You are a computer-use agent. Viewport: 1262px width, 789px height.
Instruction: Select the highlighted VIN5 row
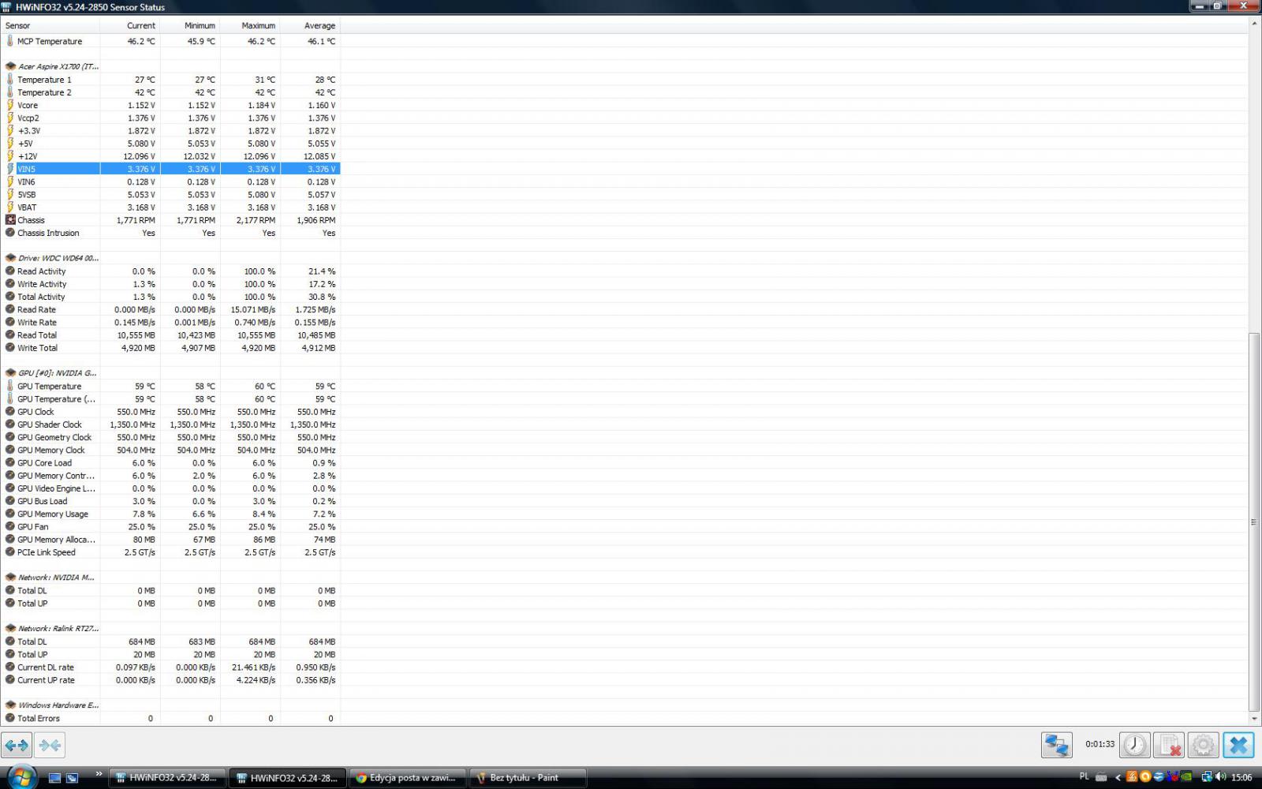tap(170, 169)
